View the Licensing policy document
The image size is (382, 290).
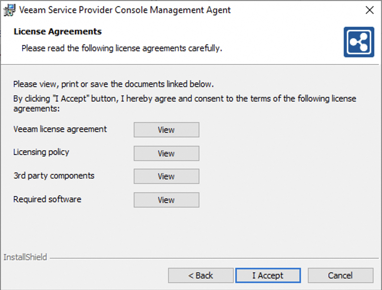coord(166,153)
